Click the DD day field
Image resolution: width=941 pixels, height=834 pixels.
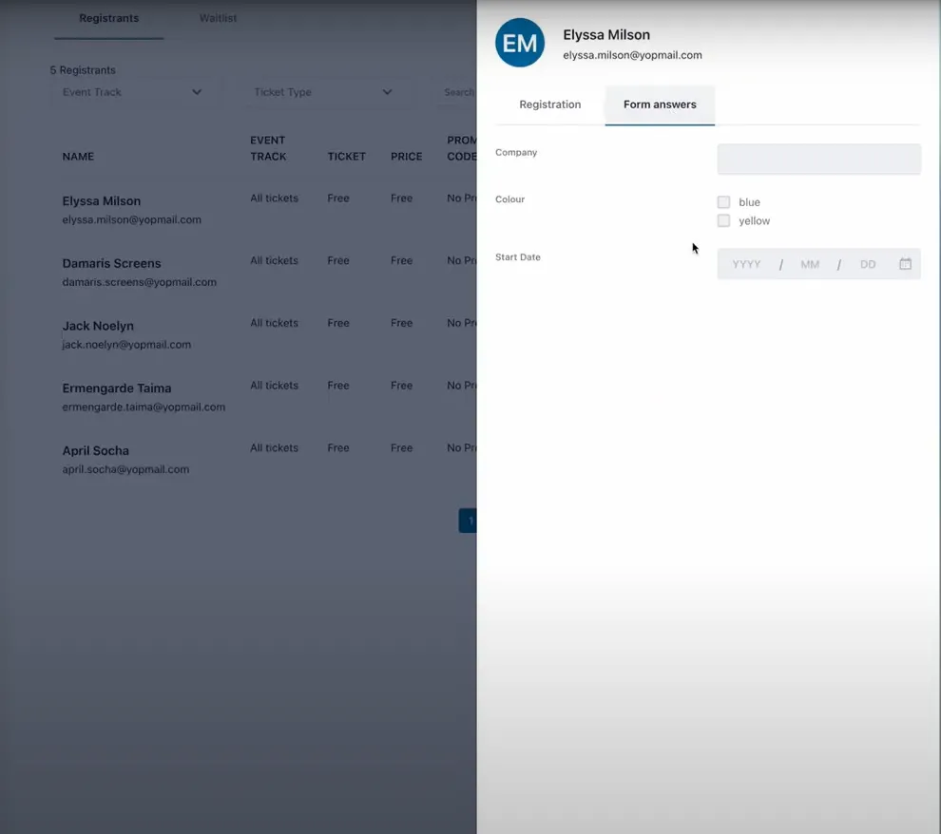867,265
